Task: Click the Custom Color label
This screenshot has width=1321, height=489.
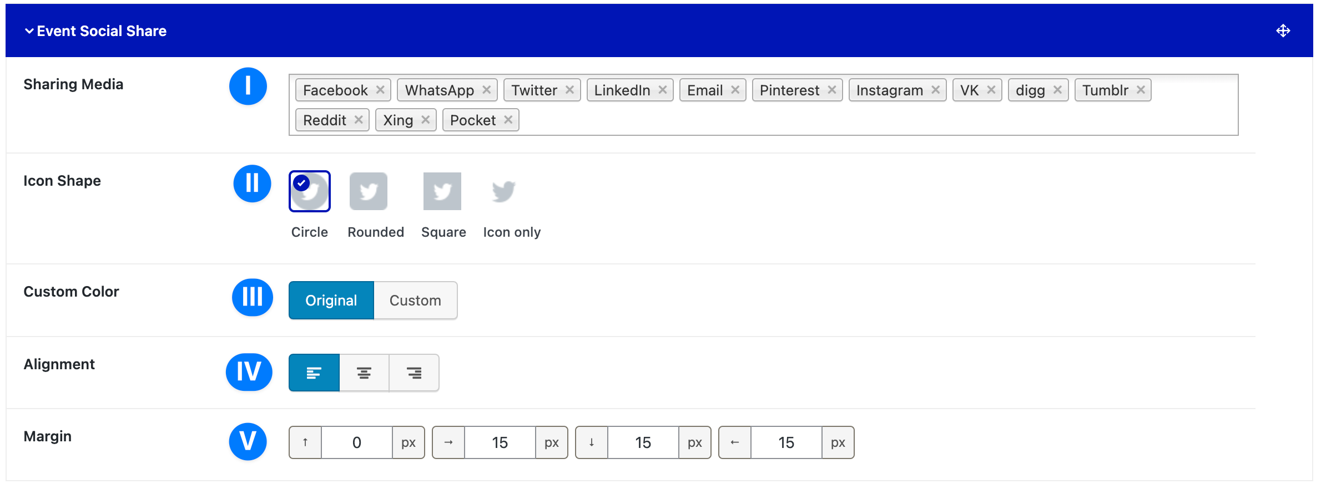Action: (71, 292)
